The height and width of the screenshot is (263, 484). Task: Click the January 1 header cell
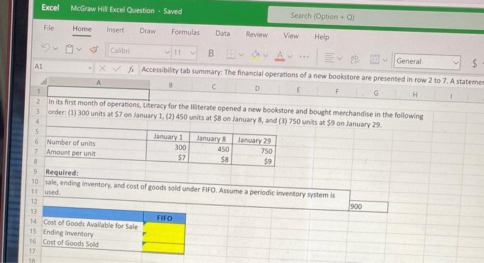[x=168, y=136]
